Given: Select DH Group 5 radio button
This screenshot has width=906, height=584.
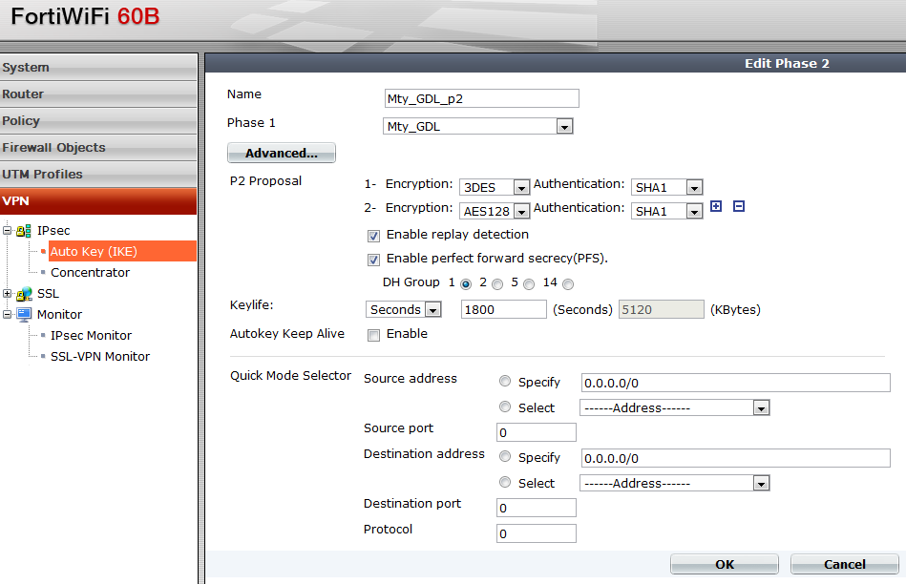Looking at the screenshot, I should pos(529,283).
